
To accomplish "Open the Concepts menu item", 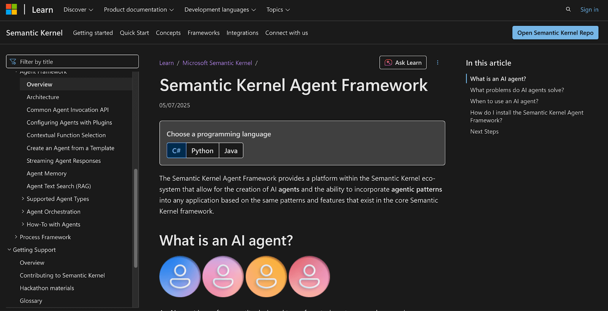I will [168, 33].
